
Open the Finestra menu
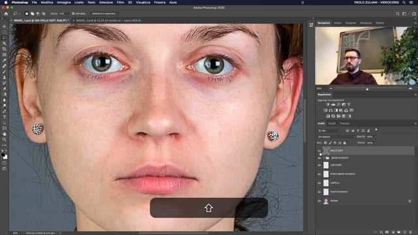(159, 3)
